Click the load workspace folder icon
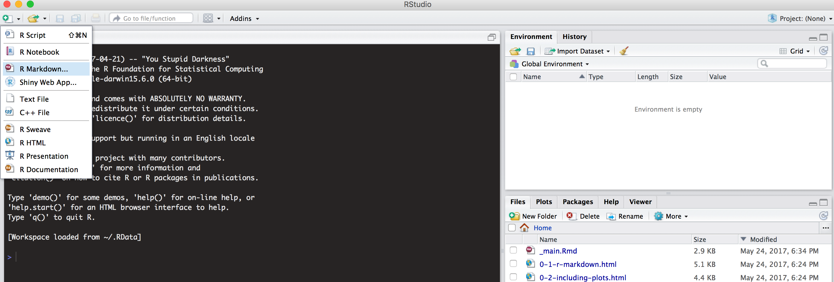The image size is (834, 282). (515, 51)
